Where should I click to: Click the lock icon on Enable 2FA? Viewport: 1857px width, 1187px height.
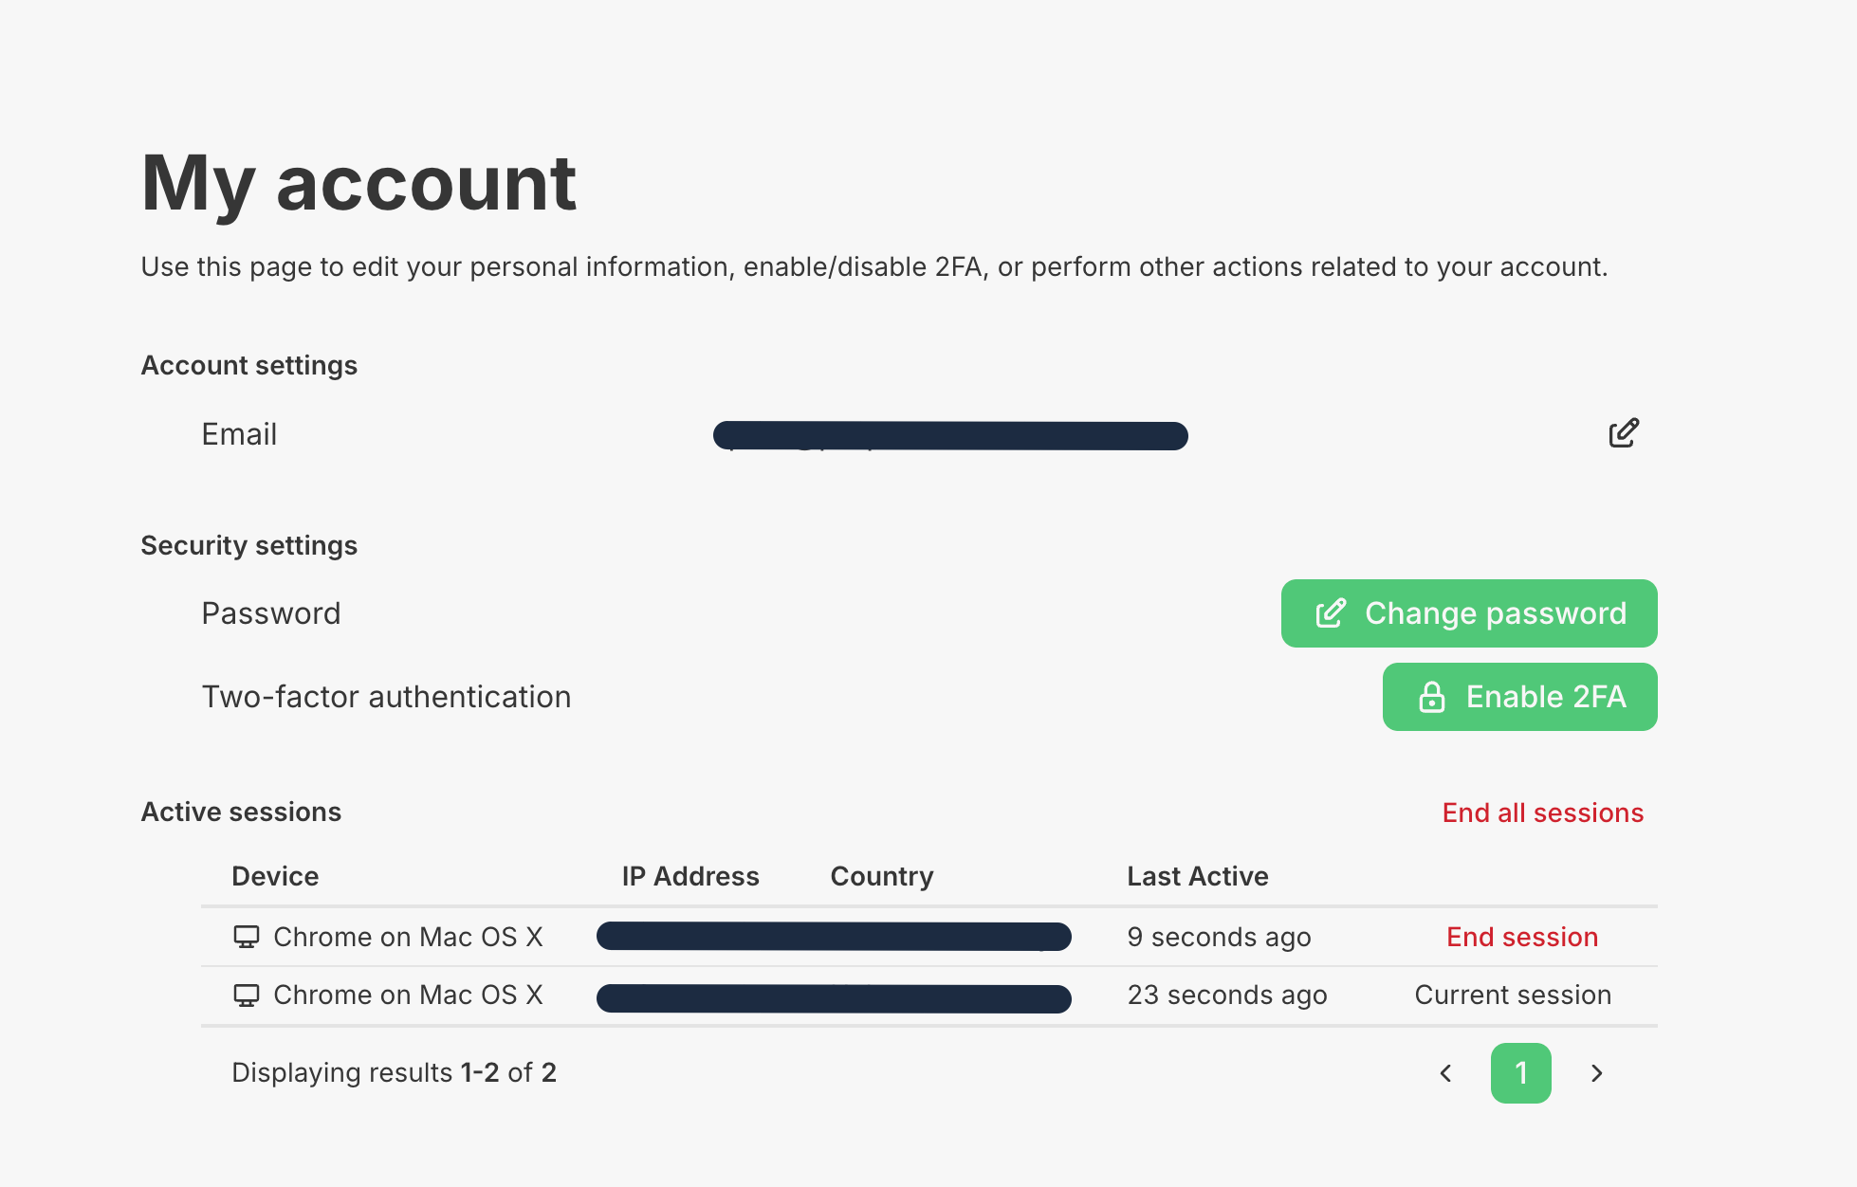click(x=1431, y=697)
